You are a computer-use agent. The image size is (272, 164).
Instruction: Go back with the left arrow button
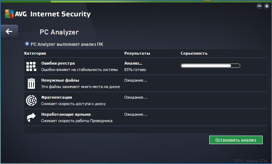pos(9,31)
